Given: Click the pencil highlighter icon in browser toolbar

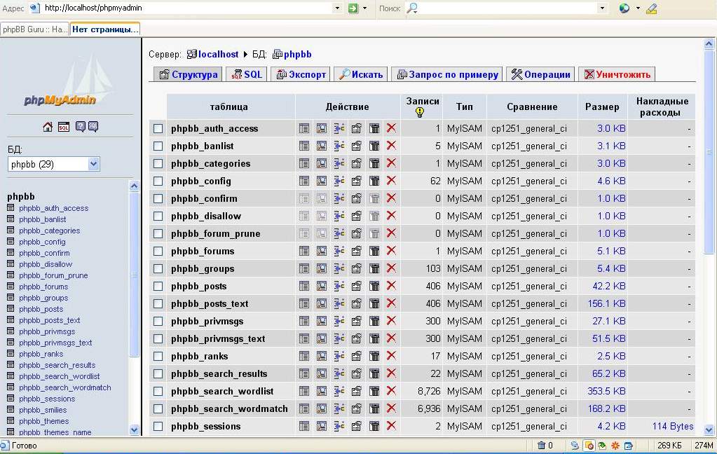Looking at the screenshot, I should [652, 8].
